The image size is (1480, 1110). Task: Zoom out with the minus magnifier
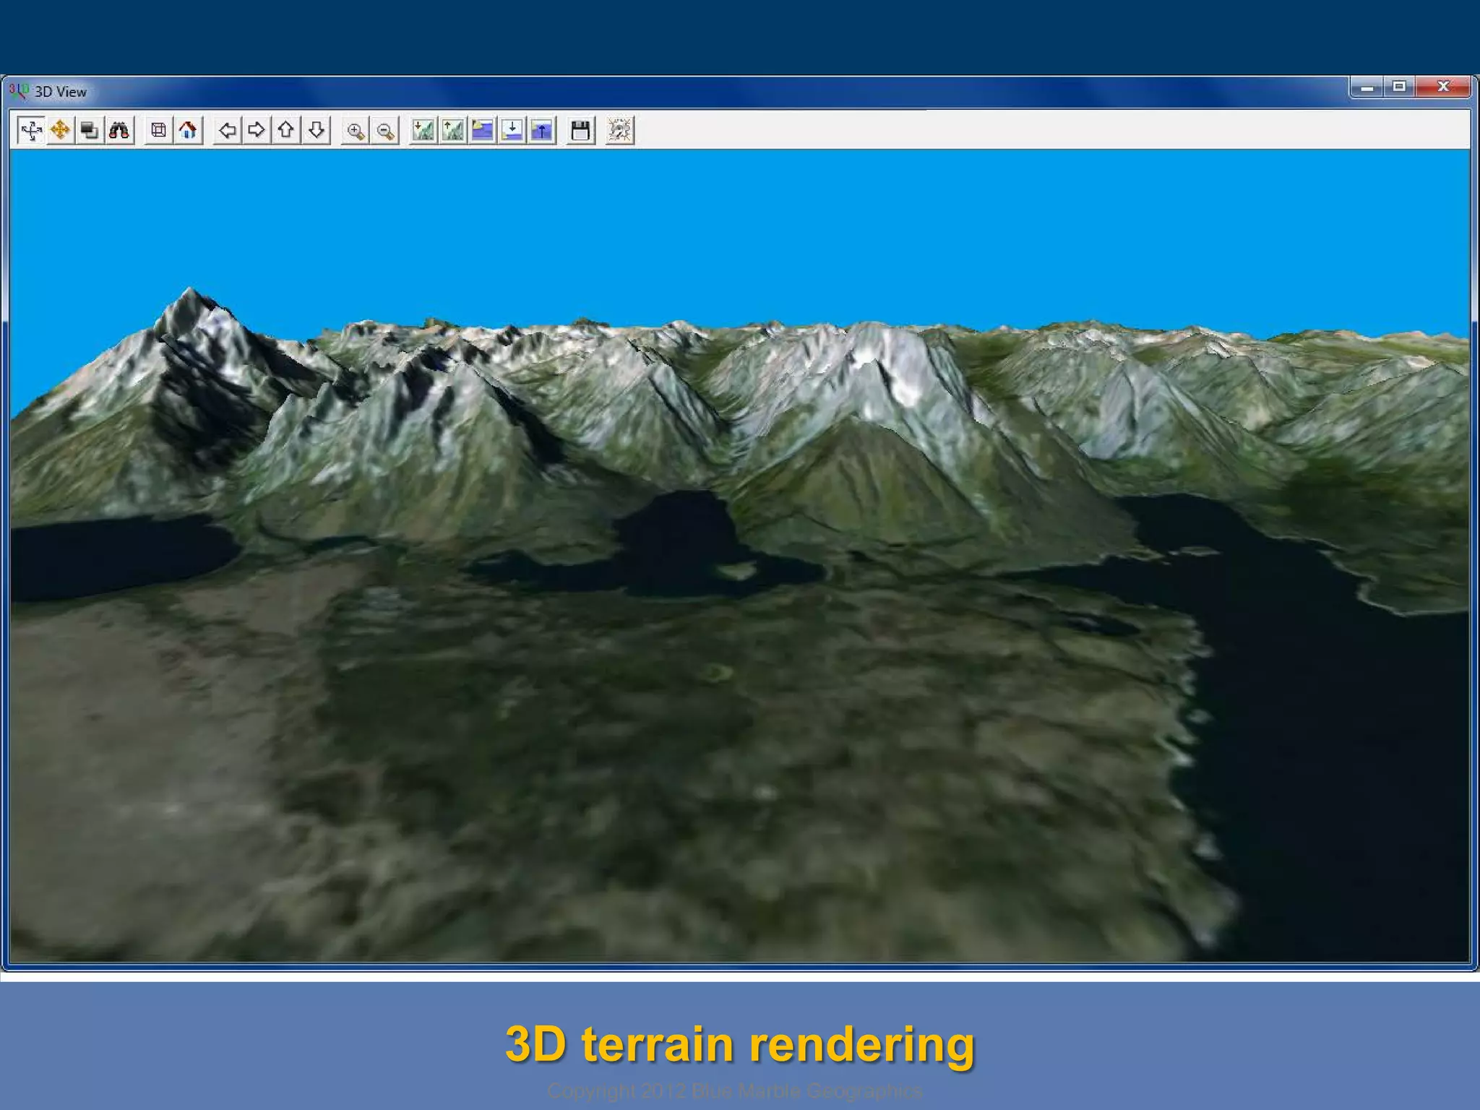point(384,130)
